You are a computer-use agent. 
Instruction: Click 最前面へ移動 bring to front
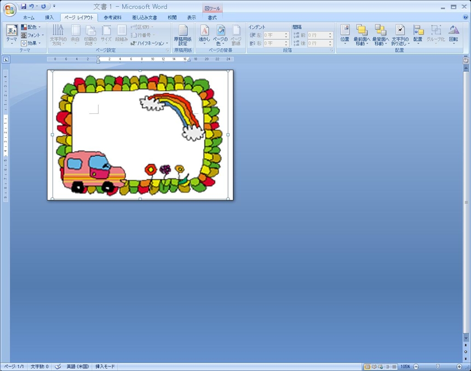point(362,34)
